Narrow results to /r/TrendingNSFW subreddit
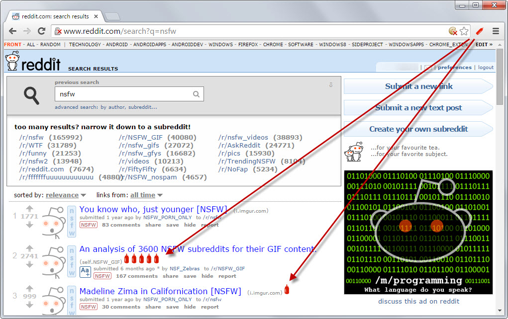The image size is (508, 319). point(247,161)
